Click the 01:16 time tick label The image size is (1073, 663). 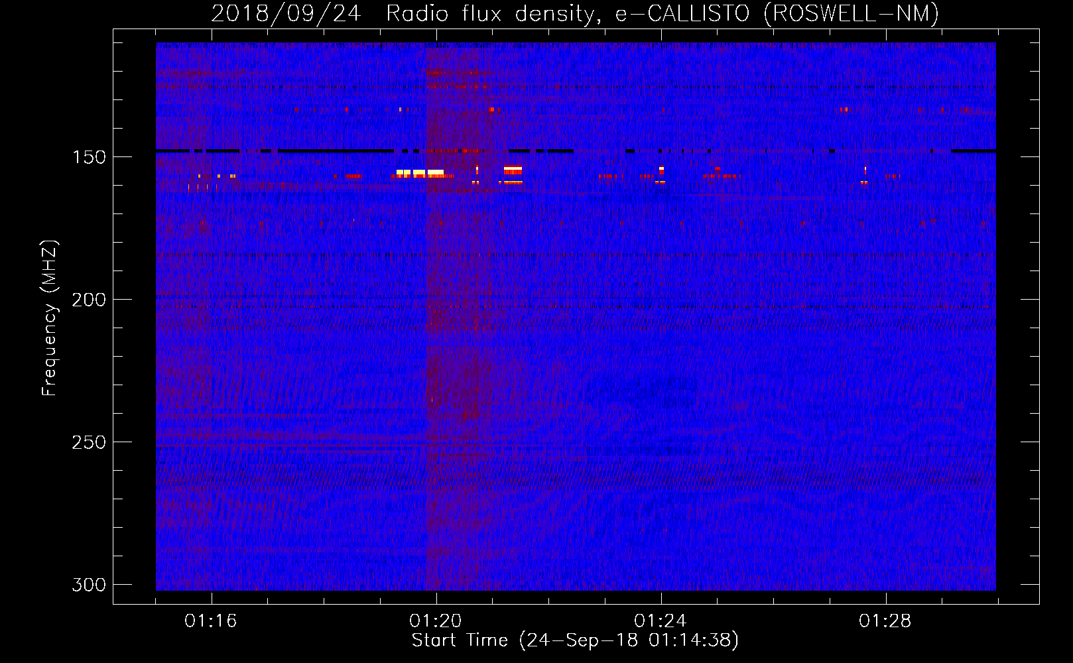(x=211, y=621)
